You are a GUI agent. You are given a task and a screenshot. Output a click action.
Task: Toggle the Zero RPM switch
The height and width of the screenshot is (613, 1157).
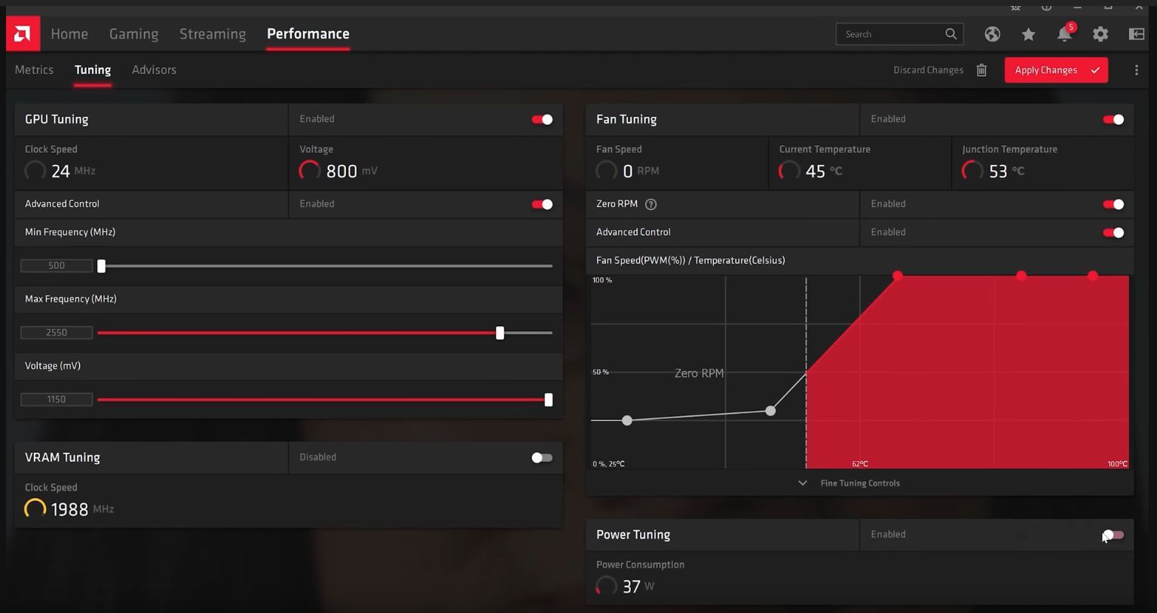click(1113, 204)
